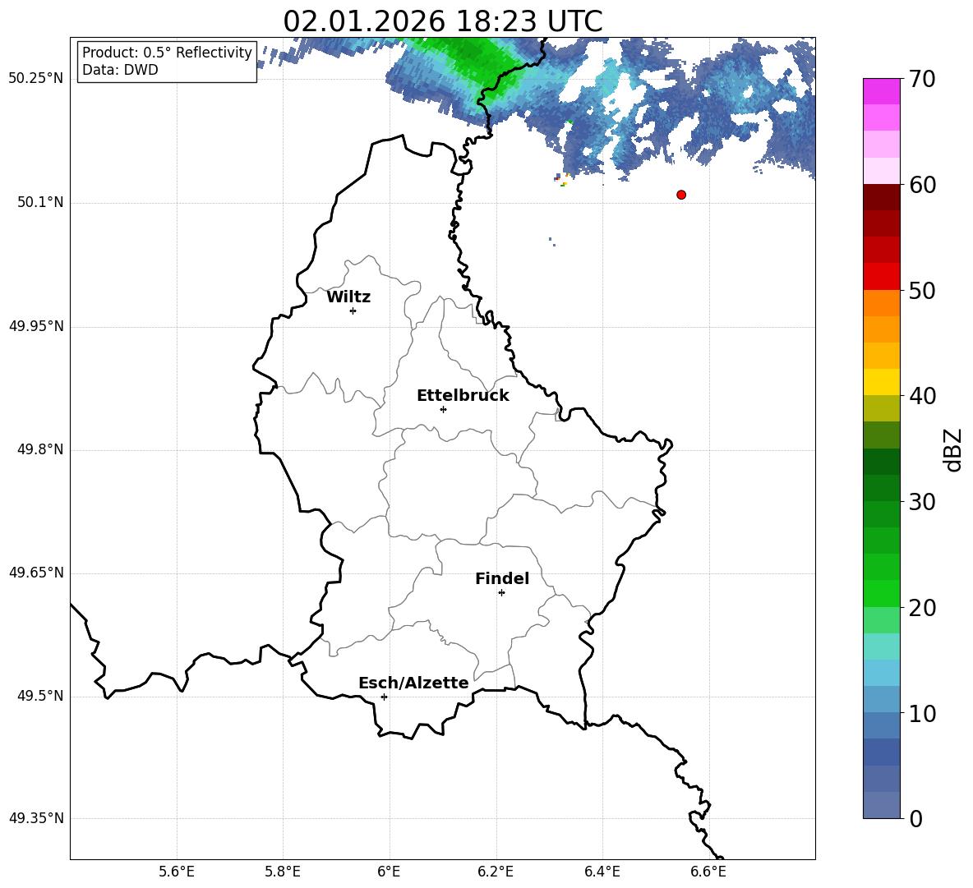Click the Findel station cross marker

coord(501,593)
